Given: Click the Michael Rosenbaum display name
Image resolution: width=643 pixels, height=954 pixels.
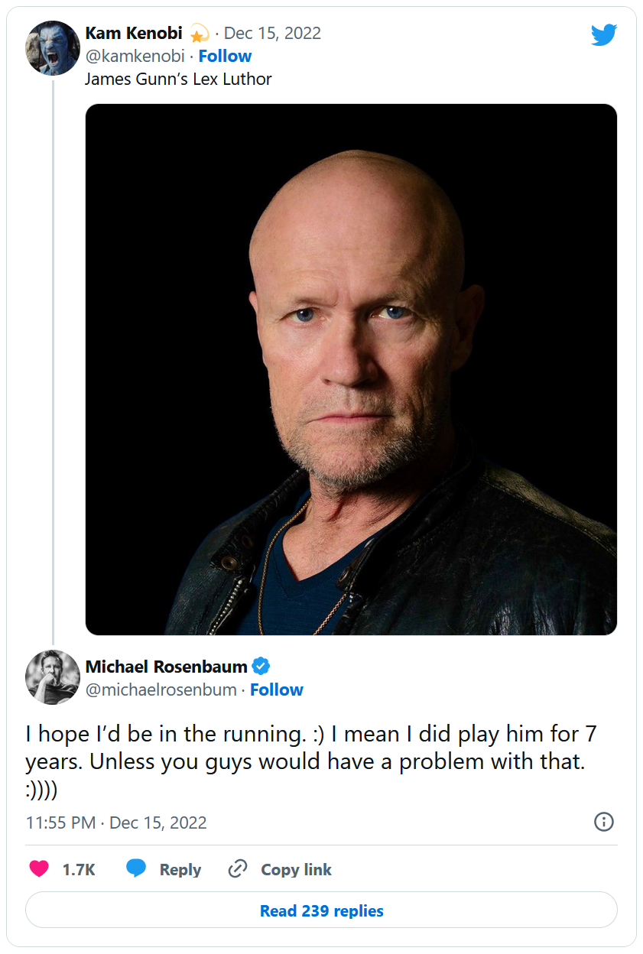Looking at the screenshot, I should tap(166, 667).
